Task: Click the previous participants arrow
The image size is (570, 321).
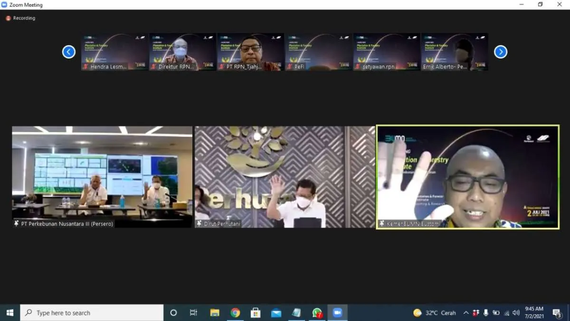Action: pos(69,52)
